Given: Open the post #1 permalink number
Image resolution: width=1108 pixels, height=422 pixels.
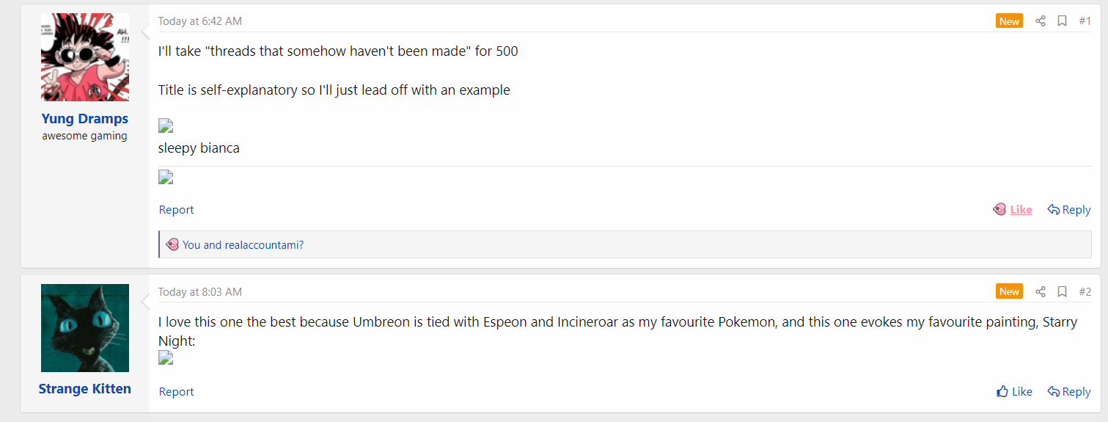Looking at the screenshot, I should (1085, 21).
